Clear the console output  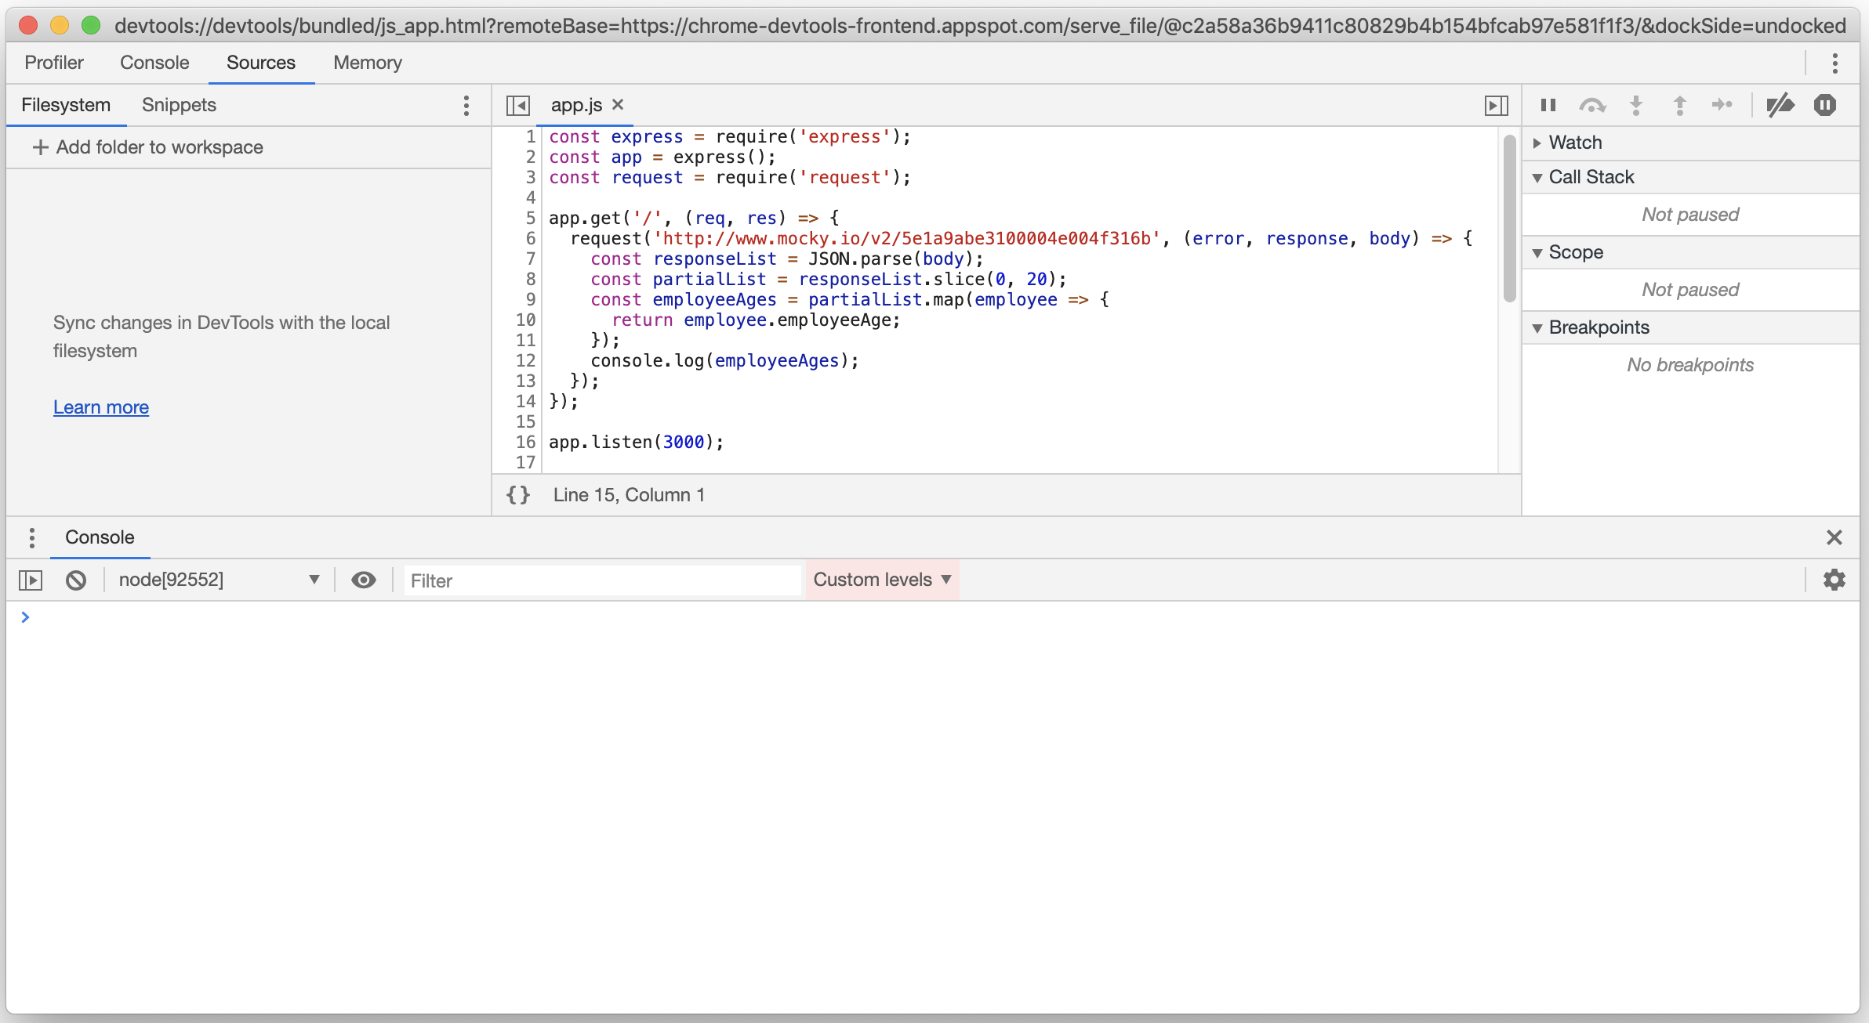[x=76, y=580]
